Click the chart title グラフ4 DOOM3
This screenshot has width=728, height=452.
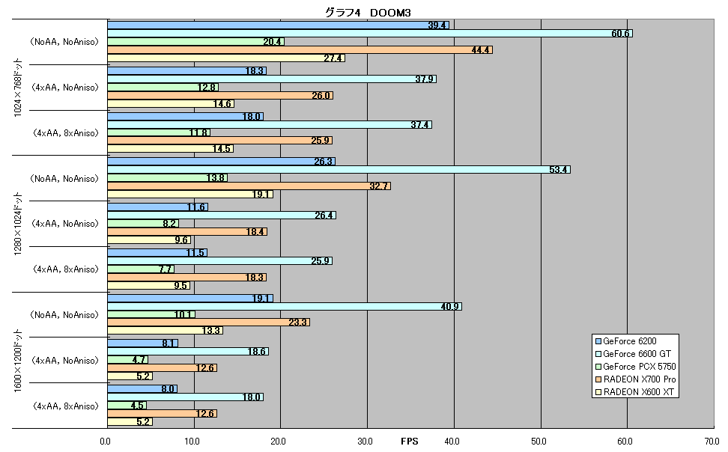coord(368,13)
